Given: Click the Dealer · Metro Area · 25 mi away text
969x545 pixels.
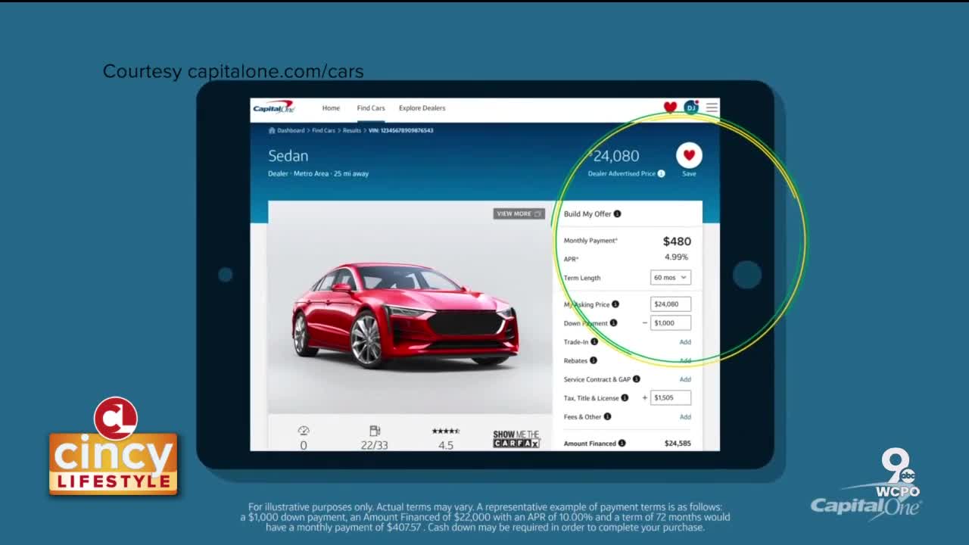Looking at the screenshot, I should [318, 173].
